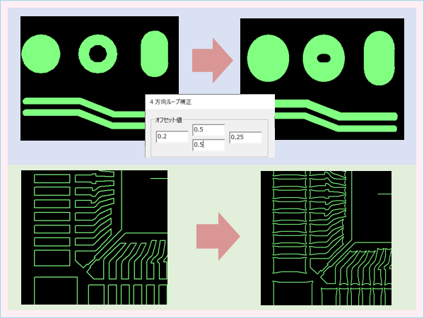Image resolution: width=424 pixels, height=318 pixels.
Task: Open the bottom-left outlined PCB pattern image
Action: pos(94,237)
